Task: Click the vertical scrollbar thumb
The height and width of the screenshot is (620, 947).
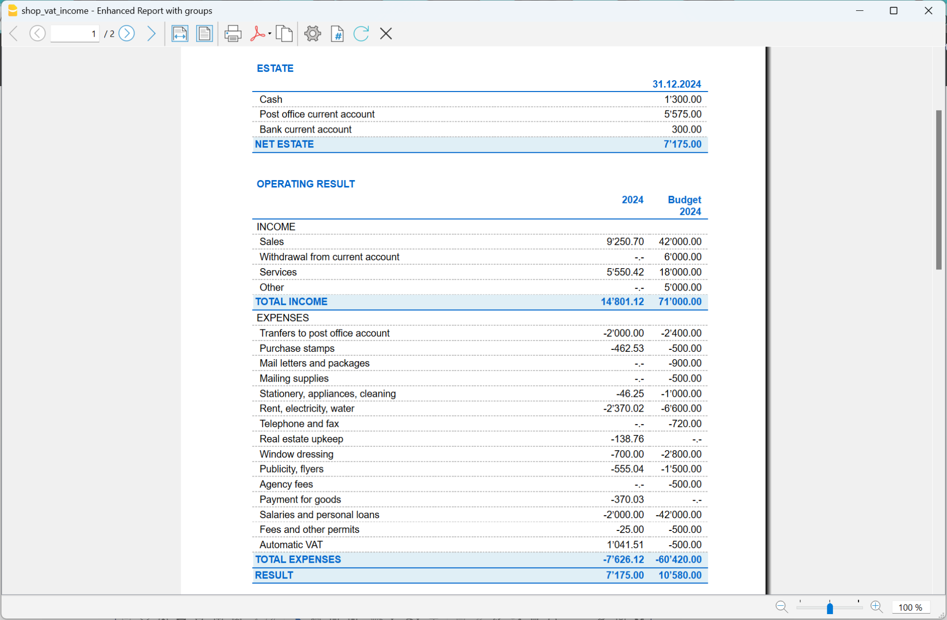Action: [938, 189]
